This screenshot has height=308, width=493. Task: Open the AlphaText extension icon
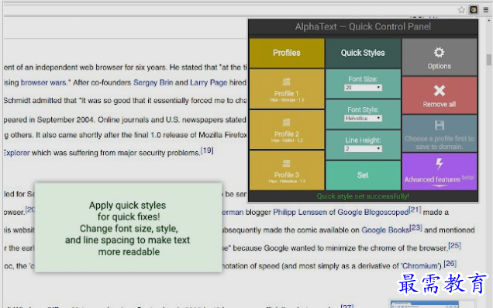point(474,10)
